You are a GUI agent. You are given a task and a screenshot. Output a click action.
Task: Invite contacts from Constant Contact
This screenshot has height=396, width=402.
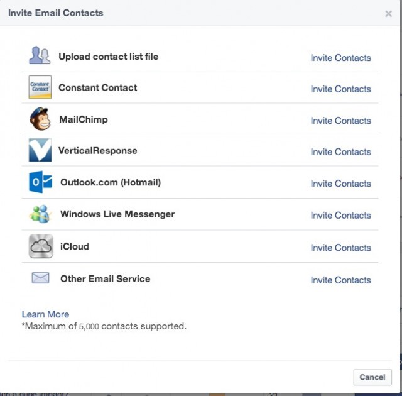340,89
